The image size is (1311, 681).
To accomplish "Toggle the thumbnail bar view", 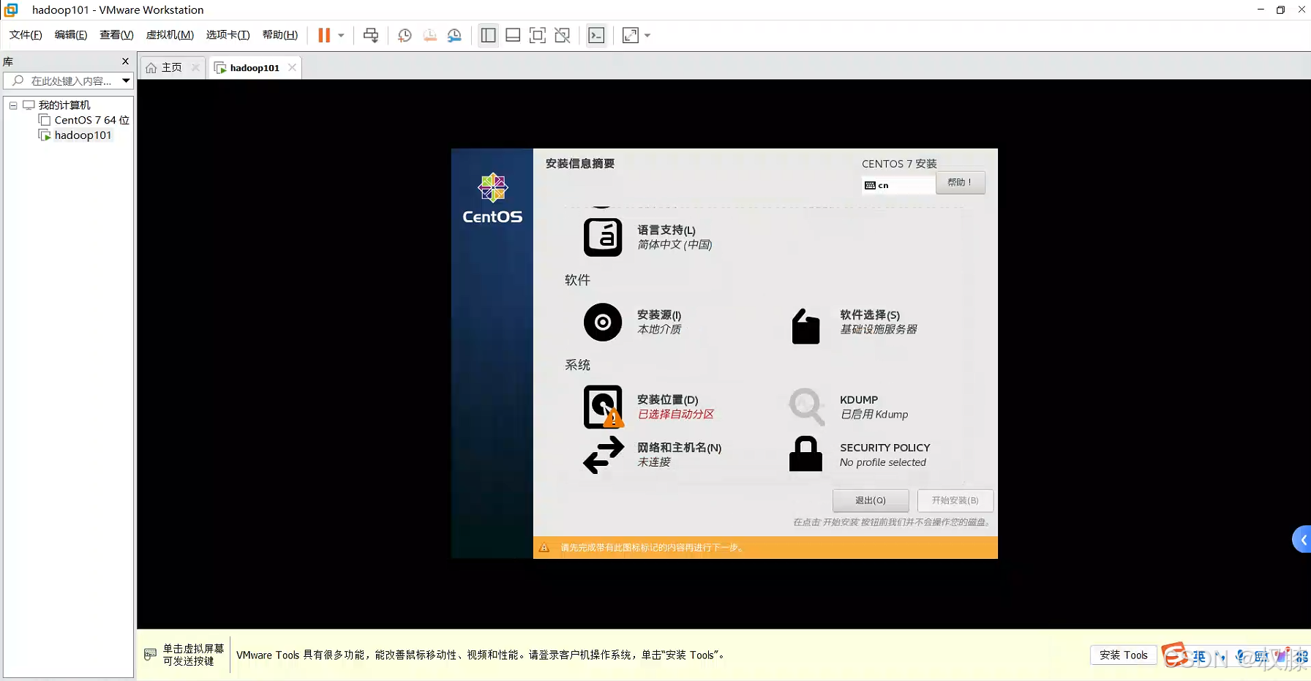I will 513,35.
